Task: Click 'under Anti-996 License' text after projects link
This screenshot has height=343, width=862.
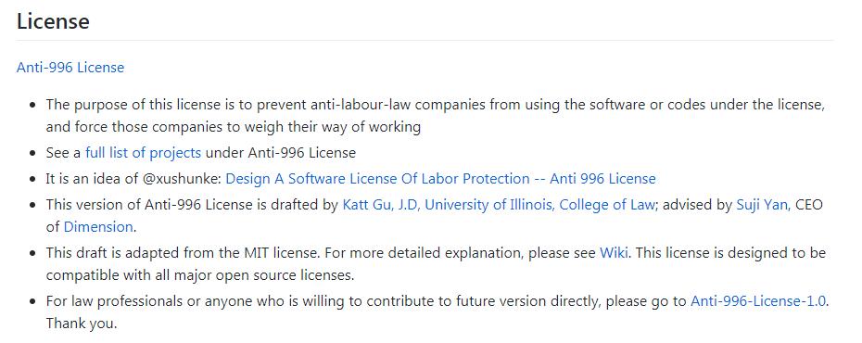Action: (x=280, y=153)
